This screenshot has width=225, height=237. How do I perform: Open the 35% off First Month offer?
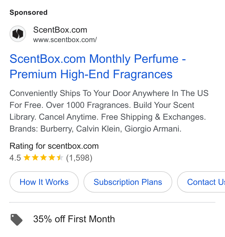[74, 219]
